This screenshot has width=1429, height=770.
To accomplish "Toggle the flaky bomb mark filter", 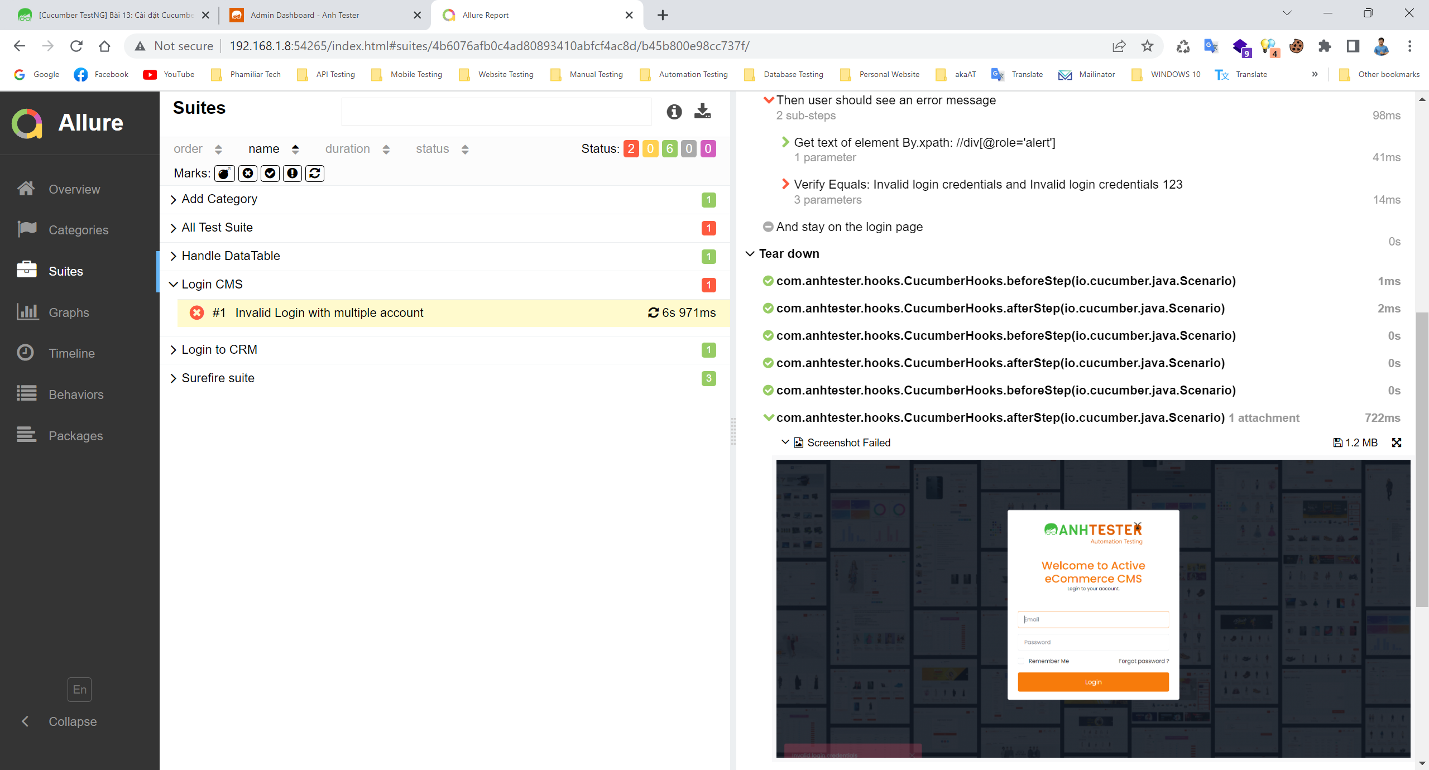I will (224, 174).
